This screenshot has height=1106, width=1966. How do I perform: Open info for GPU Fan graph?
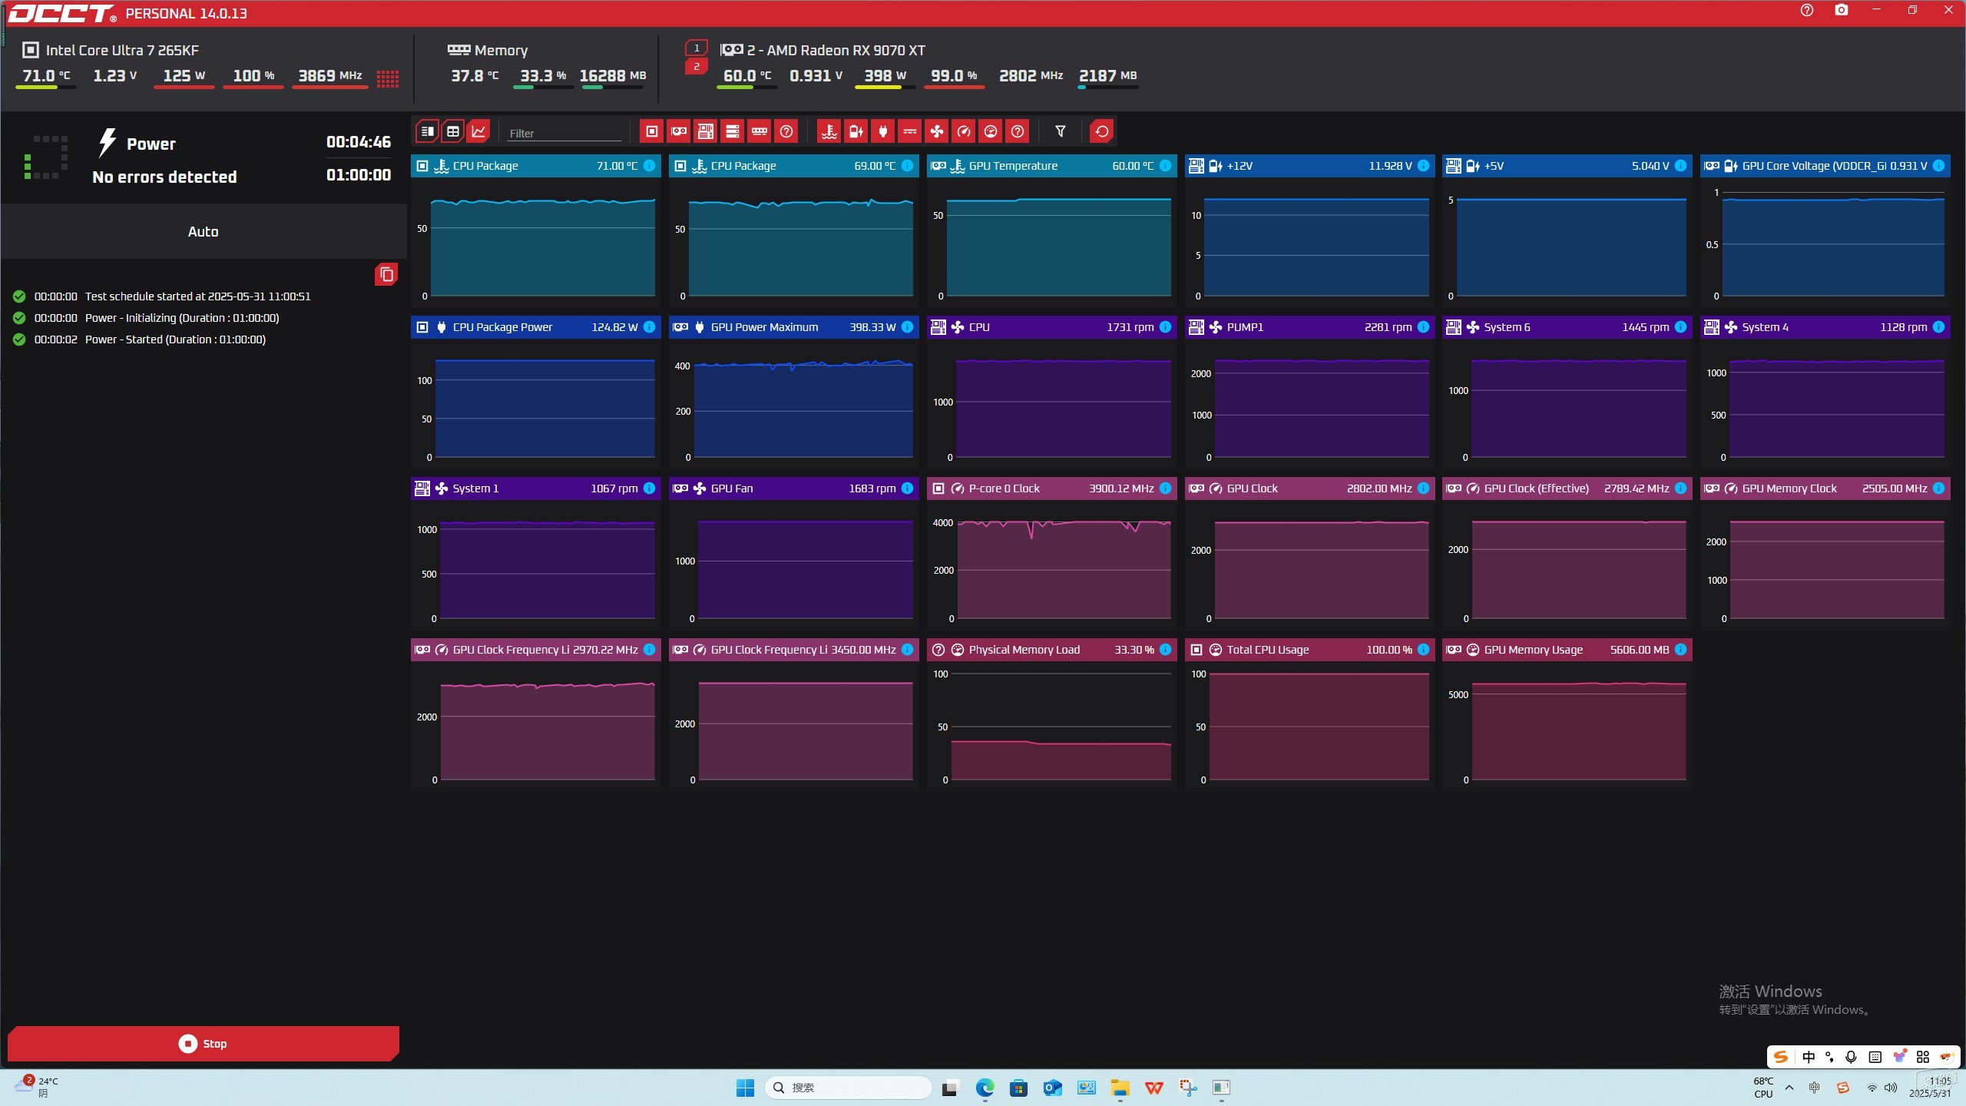[x=908, y=488]
